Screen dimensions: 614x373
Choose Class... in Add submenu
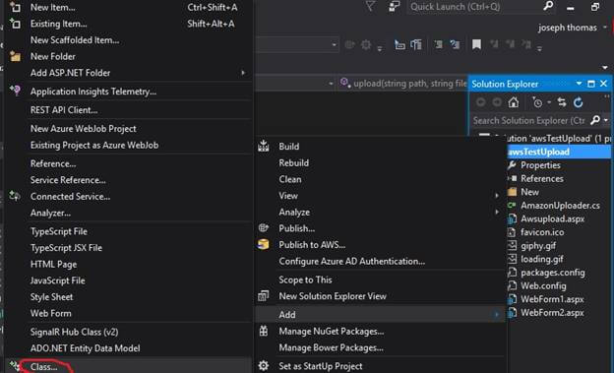pos(43,367)
